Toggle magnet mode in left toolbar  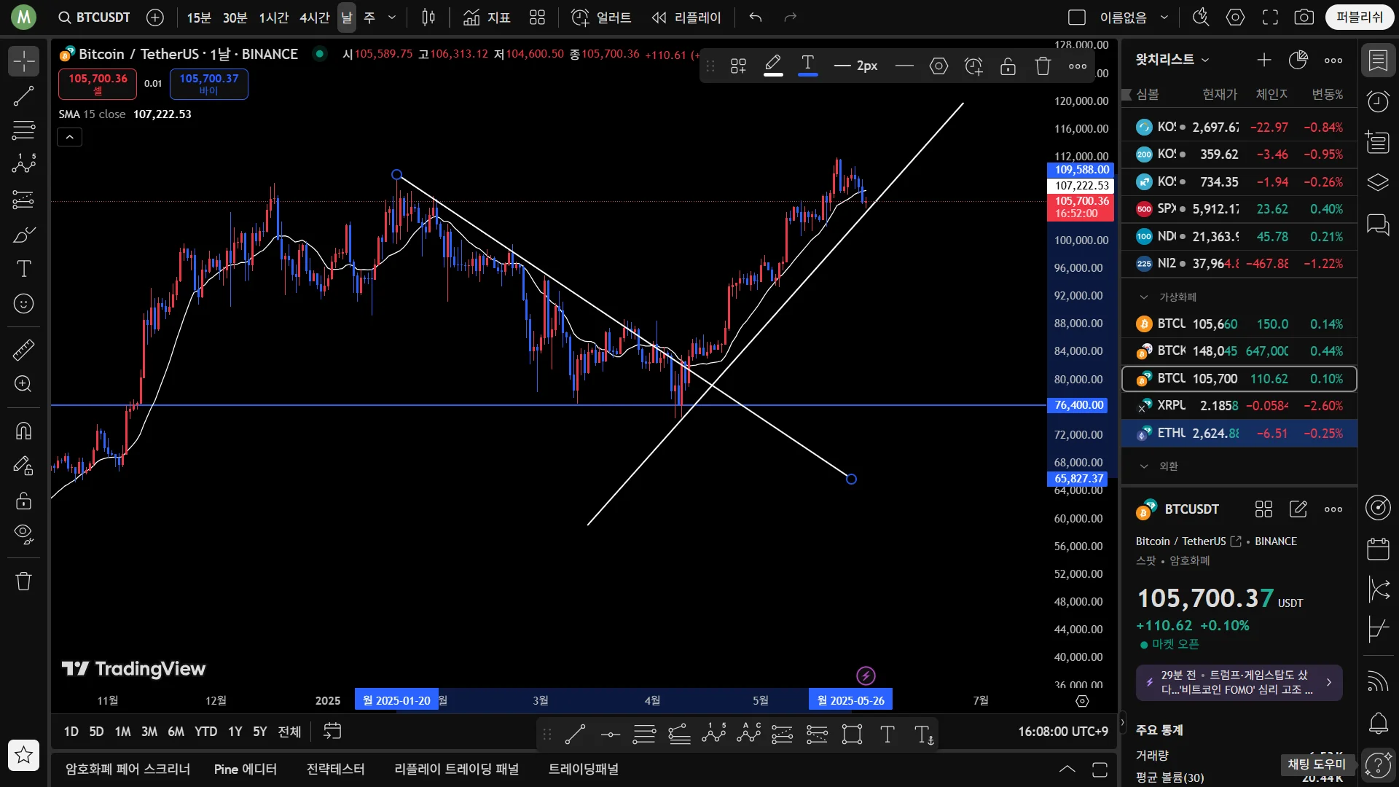click(x=23, y=431)
